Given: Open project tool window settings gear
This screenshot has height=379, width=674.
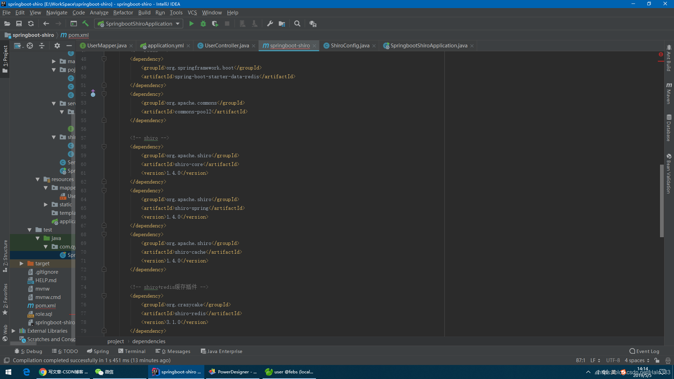Looking at the screenshot, I should pyautogui.click(x=57, y=46).
